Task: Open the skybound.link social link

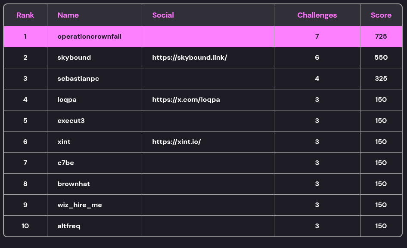Action: [x=190, y=58]
